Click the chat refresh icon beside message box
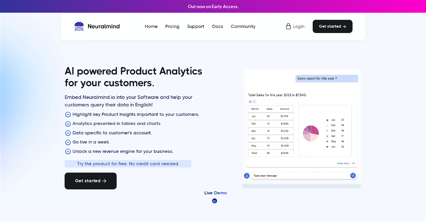 246,176
